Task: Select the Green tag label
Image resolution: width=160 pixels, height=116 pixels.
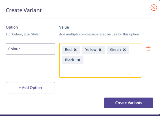Action: click(115, 50)
